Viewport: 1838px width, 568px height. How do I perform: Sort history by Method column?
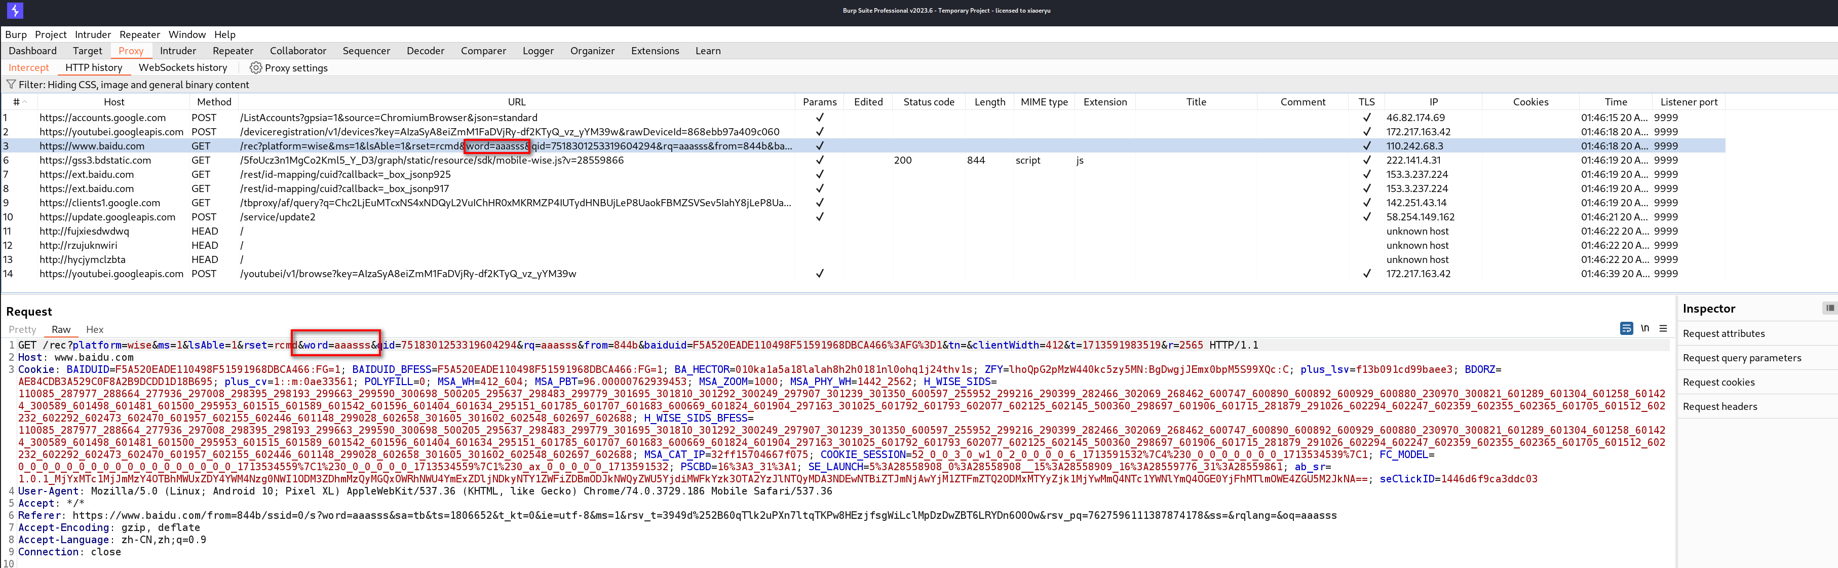point(214,102)
